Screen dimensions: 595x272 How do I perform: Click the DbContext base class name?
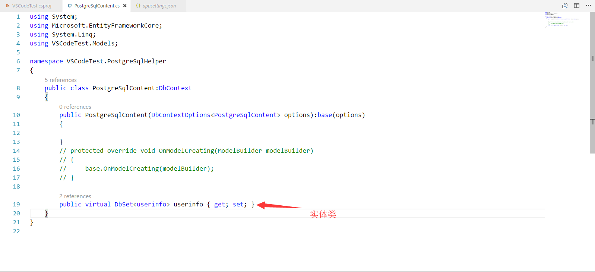[x=175, y=88]
